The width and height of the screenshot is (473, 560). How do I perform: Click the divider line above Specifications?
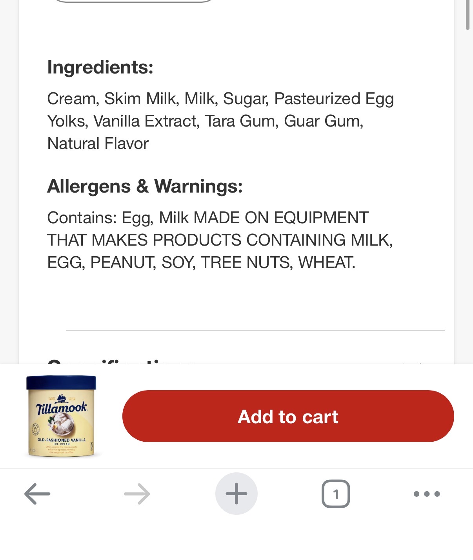255,330
